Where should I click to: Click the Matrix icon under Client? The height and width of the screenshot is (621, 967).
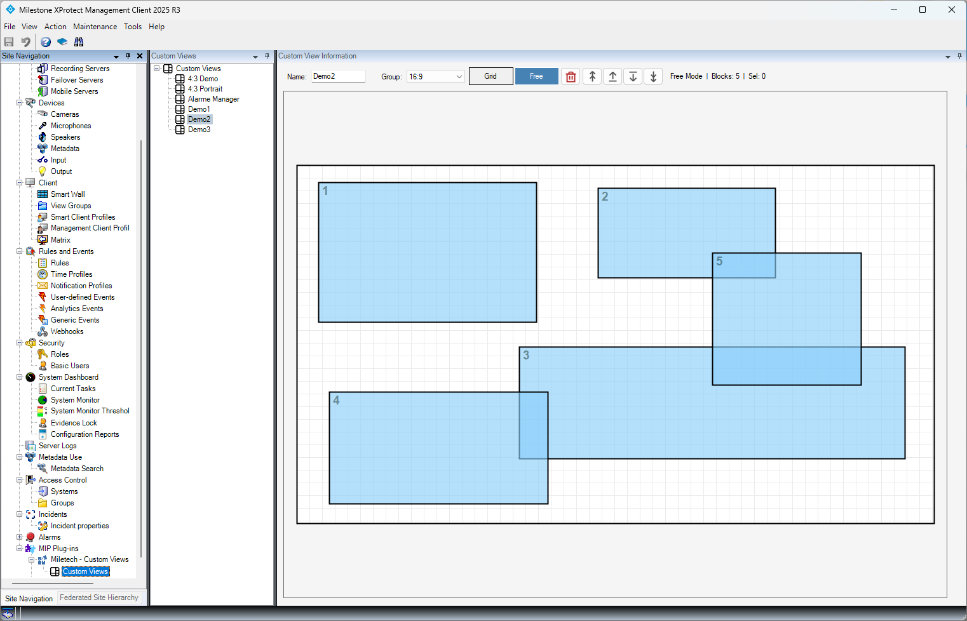(x=43, y=240)
